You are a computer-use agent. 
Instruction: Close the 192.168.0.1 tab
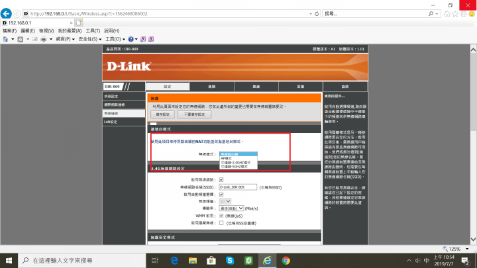coord(71,22)
